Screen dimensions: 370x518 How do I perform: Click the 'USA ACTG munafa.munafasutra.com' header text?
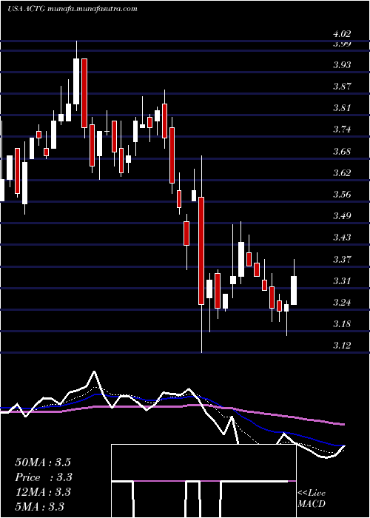pyautogui.click(x=72, y=9)
